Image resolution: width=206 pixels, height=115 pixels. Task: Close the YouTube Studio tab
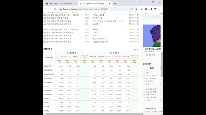(x=76, y=4)
